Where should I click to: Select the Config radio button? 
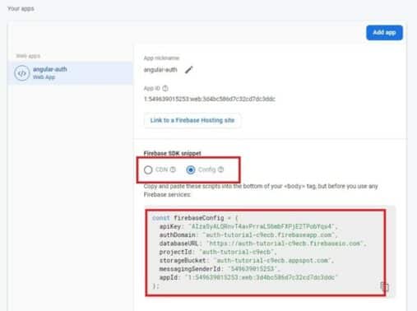click(x=191, y=170)
